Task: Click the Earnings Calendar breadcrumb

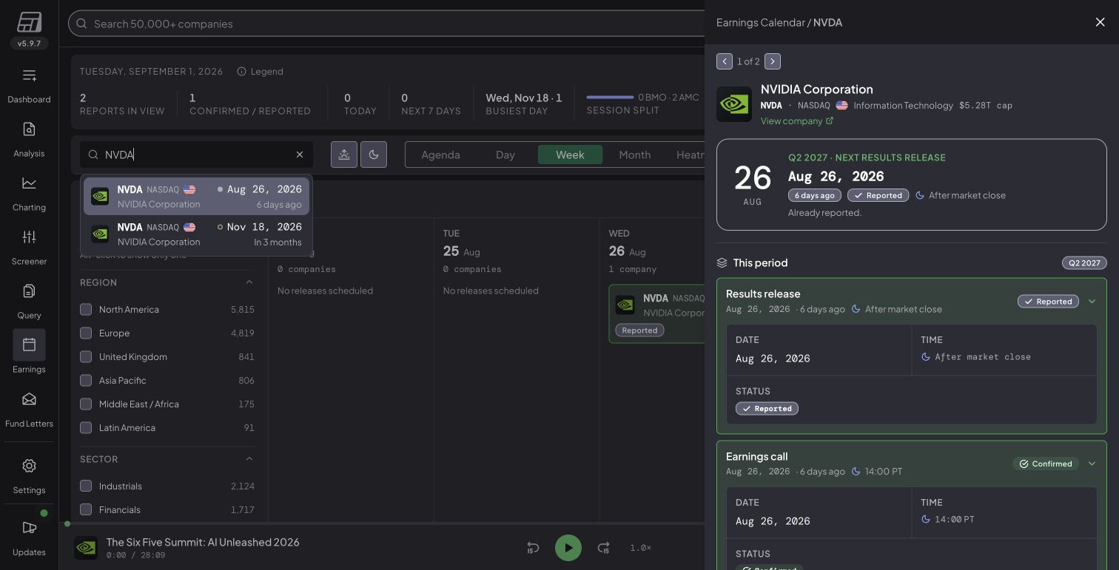Action: 760,22
